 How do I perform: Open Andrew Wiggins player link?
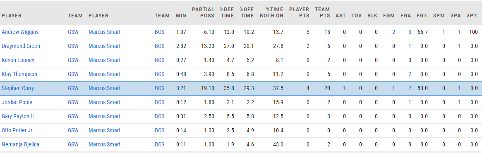[x=20, y=32]
